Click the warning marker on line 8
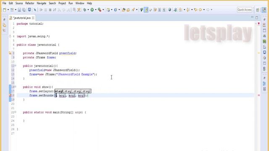The width and height of the screenshot is (269, 151). tap(10, 53)
